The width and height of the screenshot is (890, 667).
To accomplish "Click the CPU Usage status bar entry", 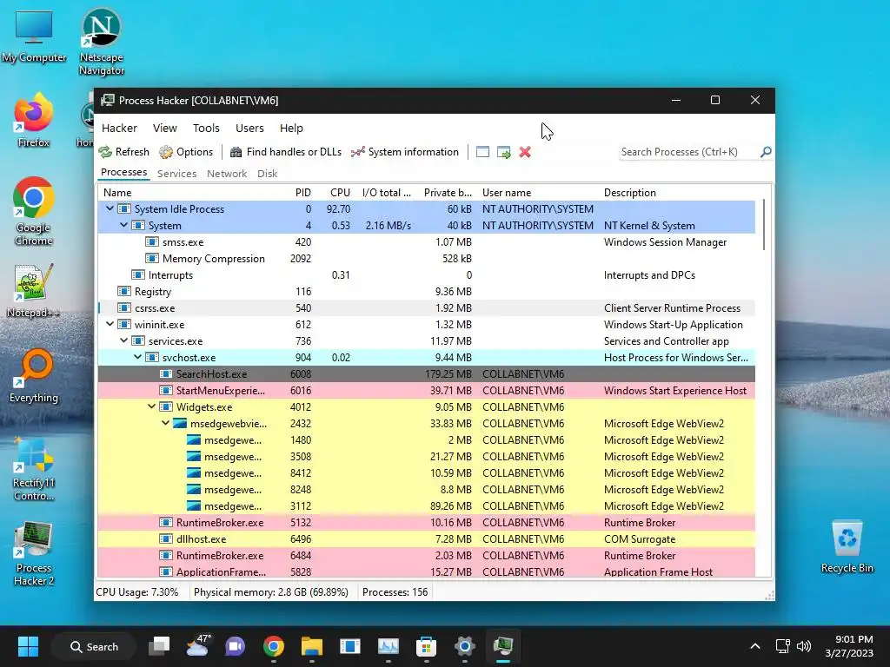I will coord(137,592).
